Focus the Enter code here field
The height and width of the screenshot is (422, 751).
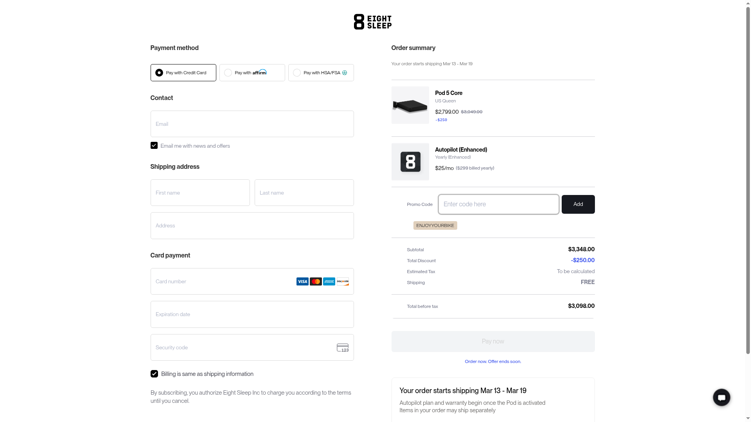click(498, 204)
